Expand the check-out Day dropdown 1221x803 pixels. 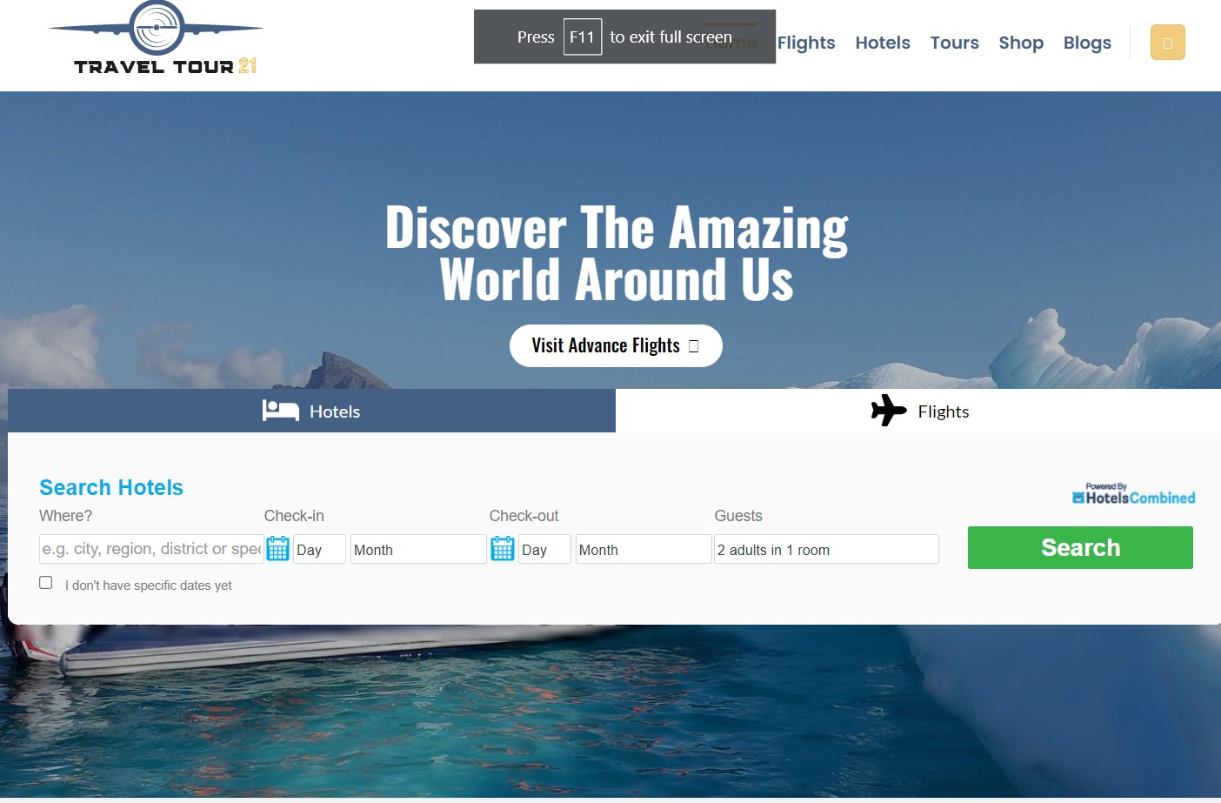(544, 549)
